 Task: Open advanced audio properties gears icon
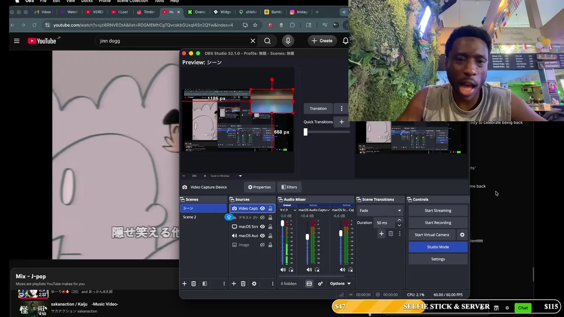point(320,284)
